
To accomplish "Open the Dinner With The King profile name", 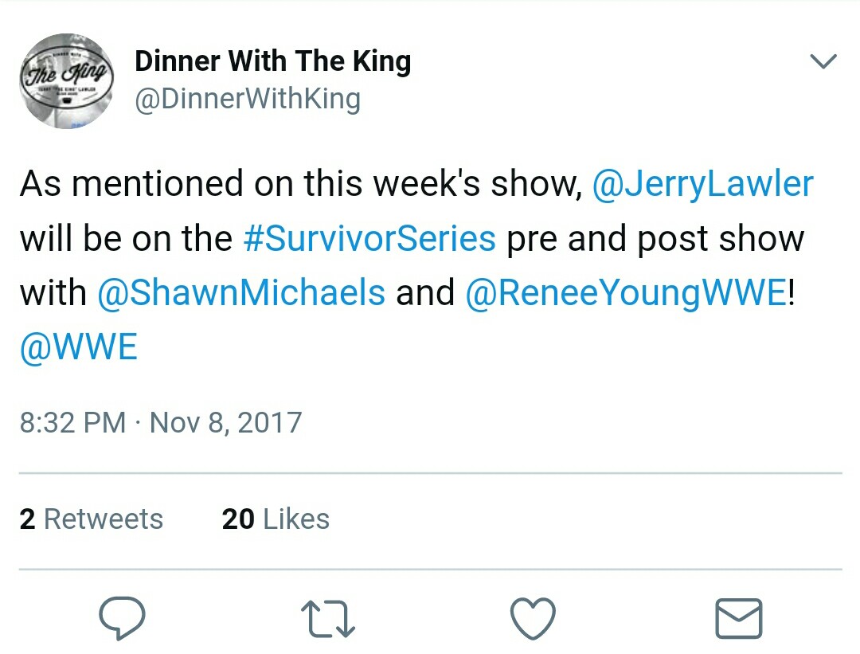I will click(272, 61).
